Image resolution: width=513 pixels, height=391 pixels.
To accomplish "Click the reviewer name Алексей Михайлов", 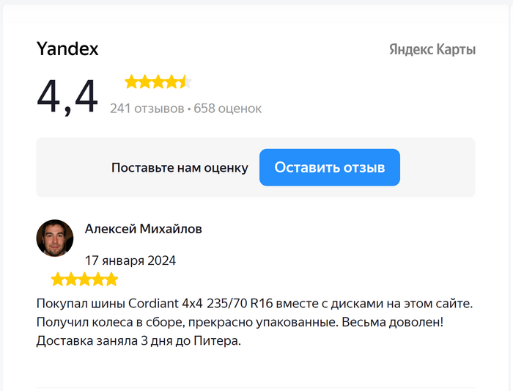I will [x=144, y=229].
